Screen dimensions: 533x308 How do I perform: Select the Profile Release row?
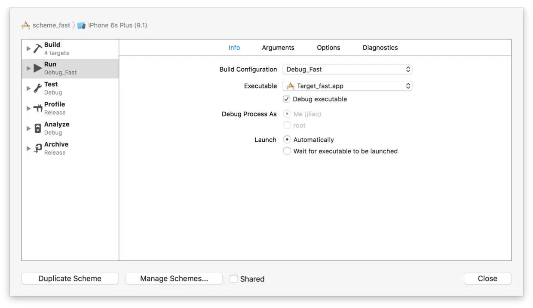pyautogui.click(x=70, y=109)
